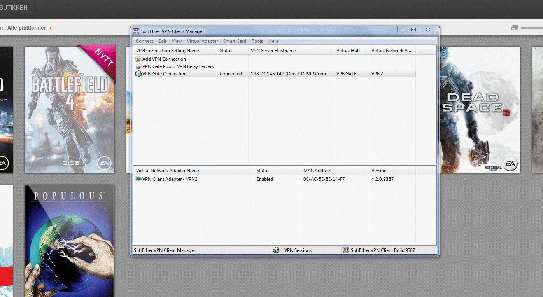Click the SoftEther build icon in status bar

tap(346, 250)
